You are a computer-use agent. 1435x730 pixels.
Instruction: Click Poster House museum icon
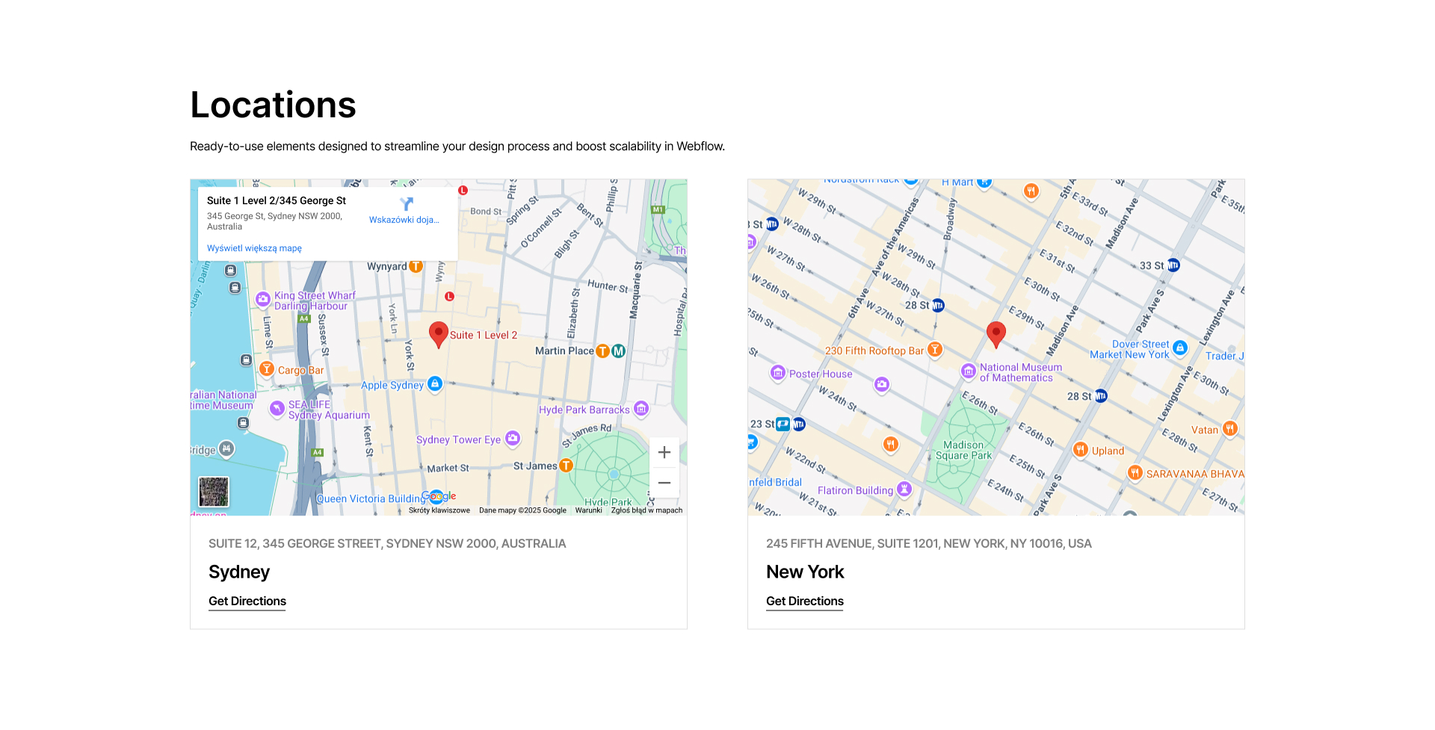(x=778, y=373)
